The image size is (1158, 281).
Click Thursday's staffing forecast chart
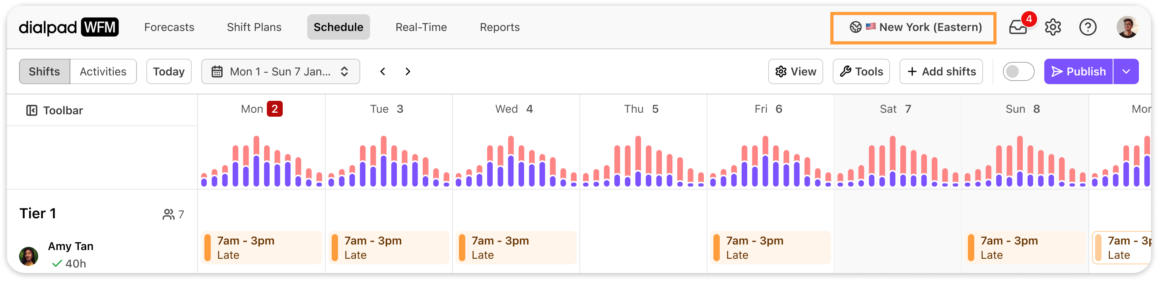[x=643, y=161]
